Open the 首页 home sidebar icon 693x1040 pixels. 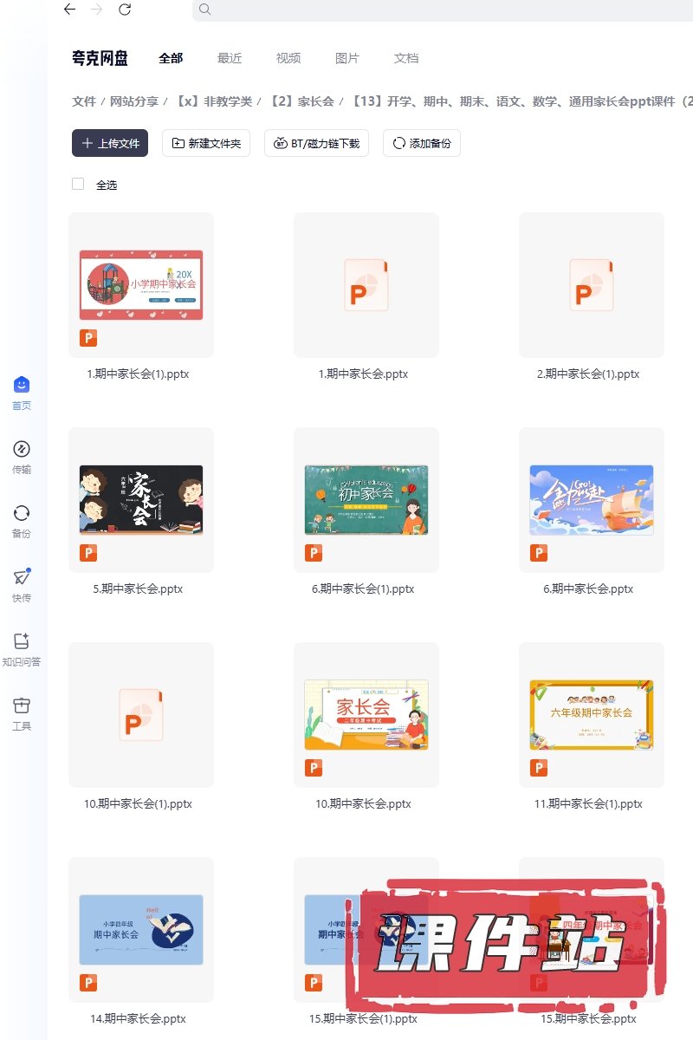coord(22,386)
